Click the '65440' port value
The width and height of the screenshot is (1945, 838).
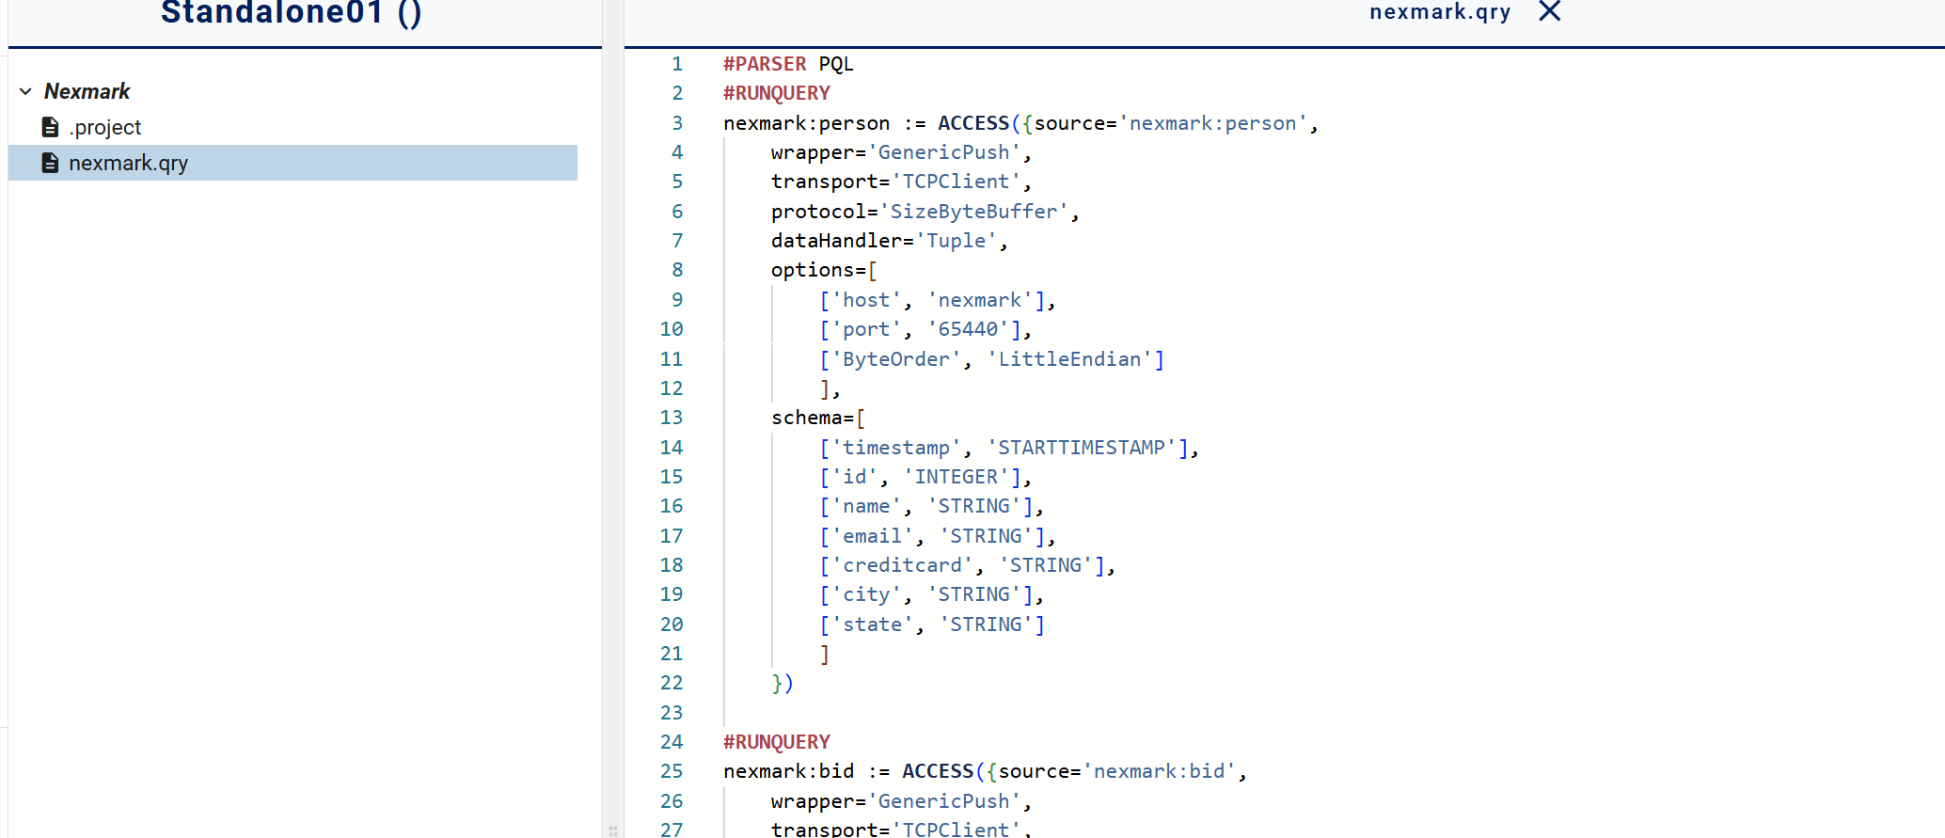click(968, 329)
